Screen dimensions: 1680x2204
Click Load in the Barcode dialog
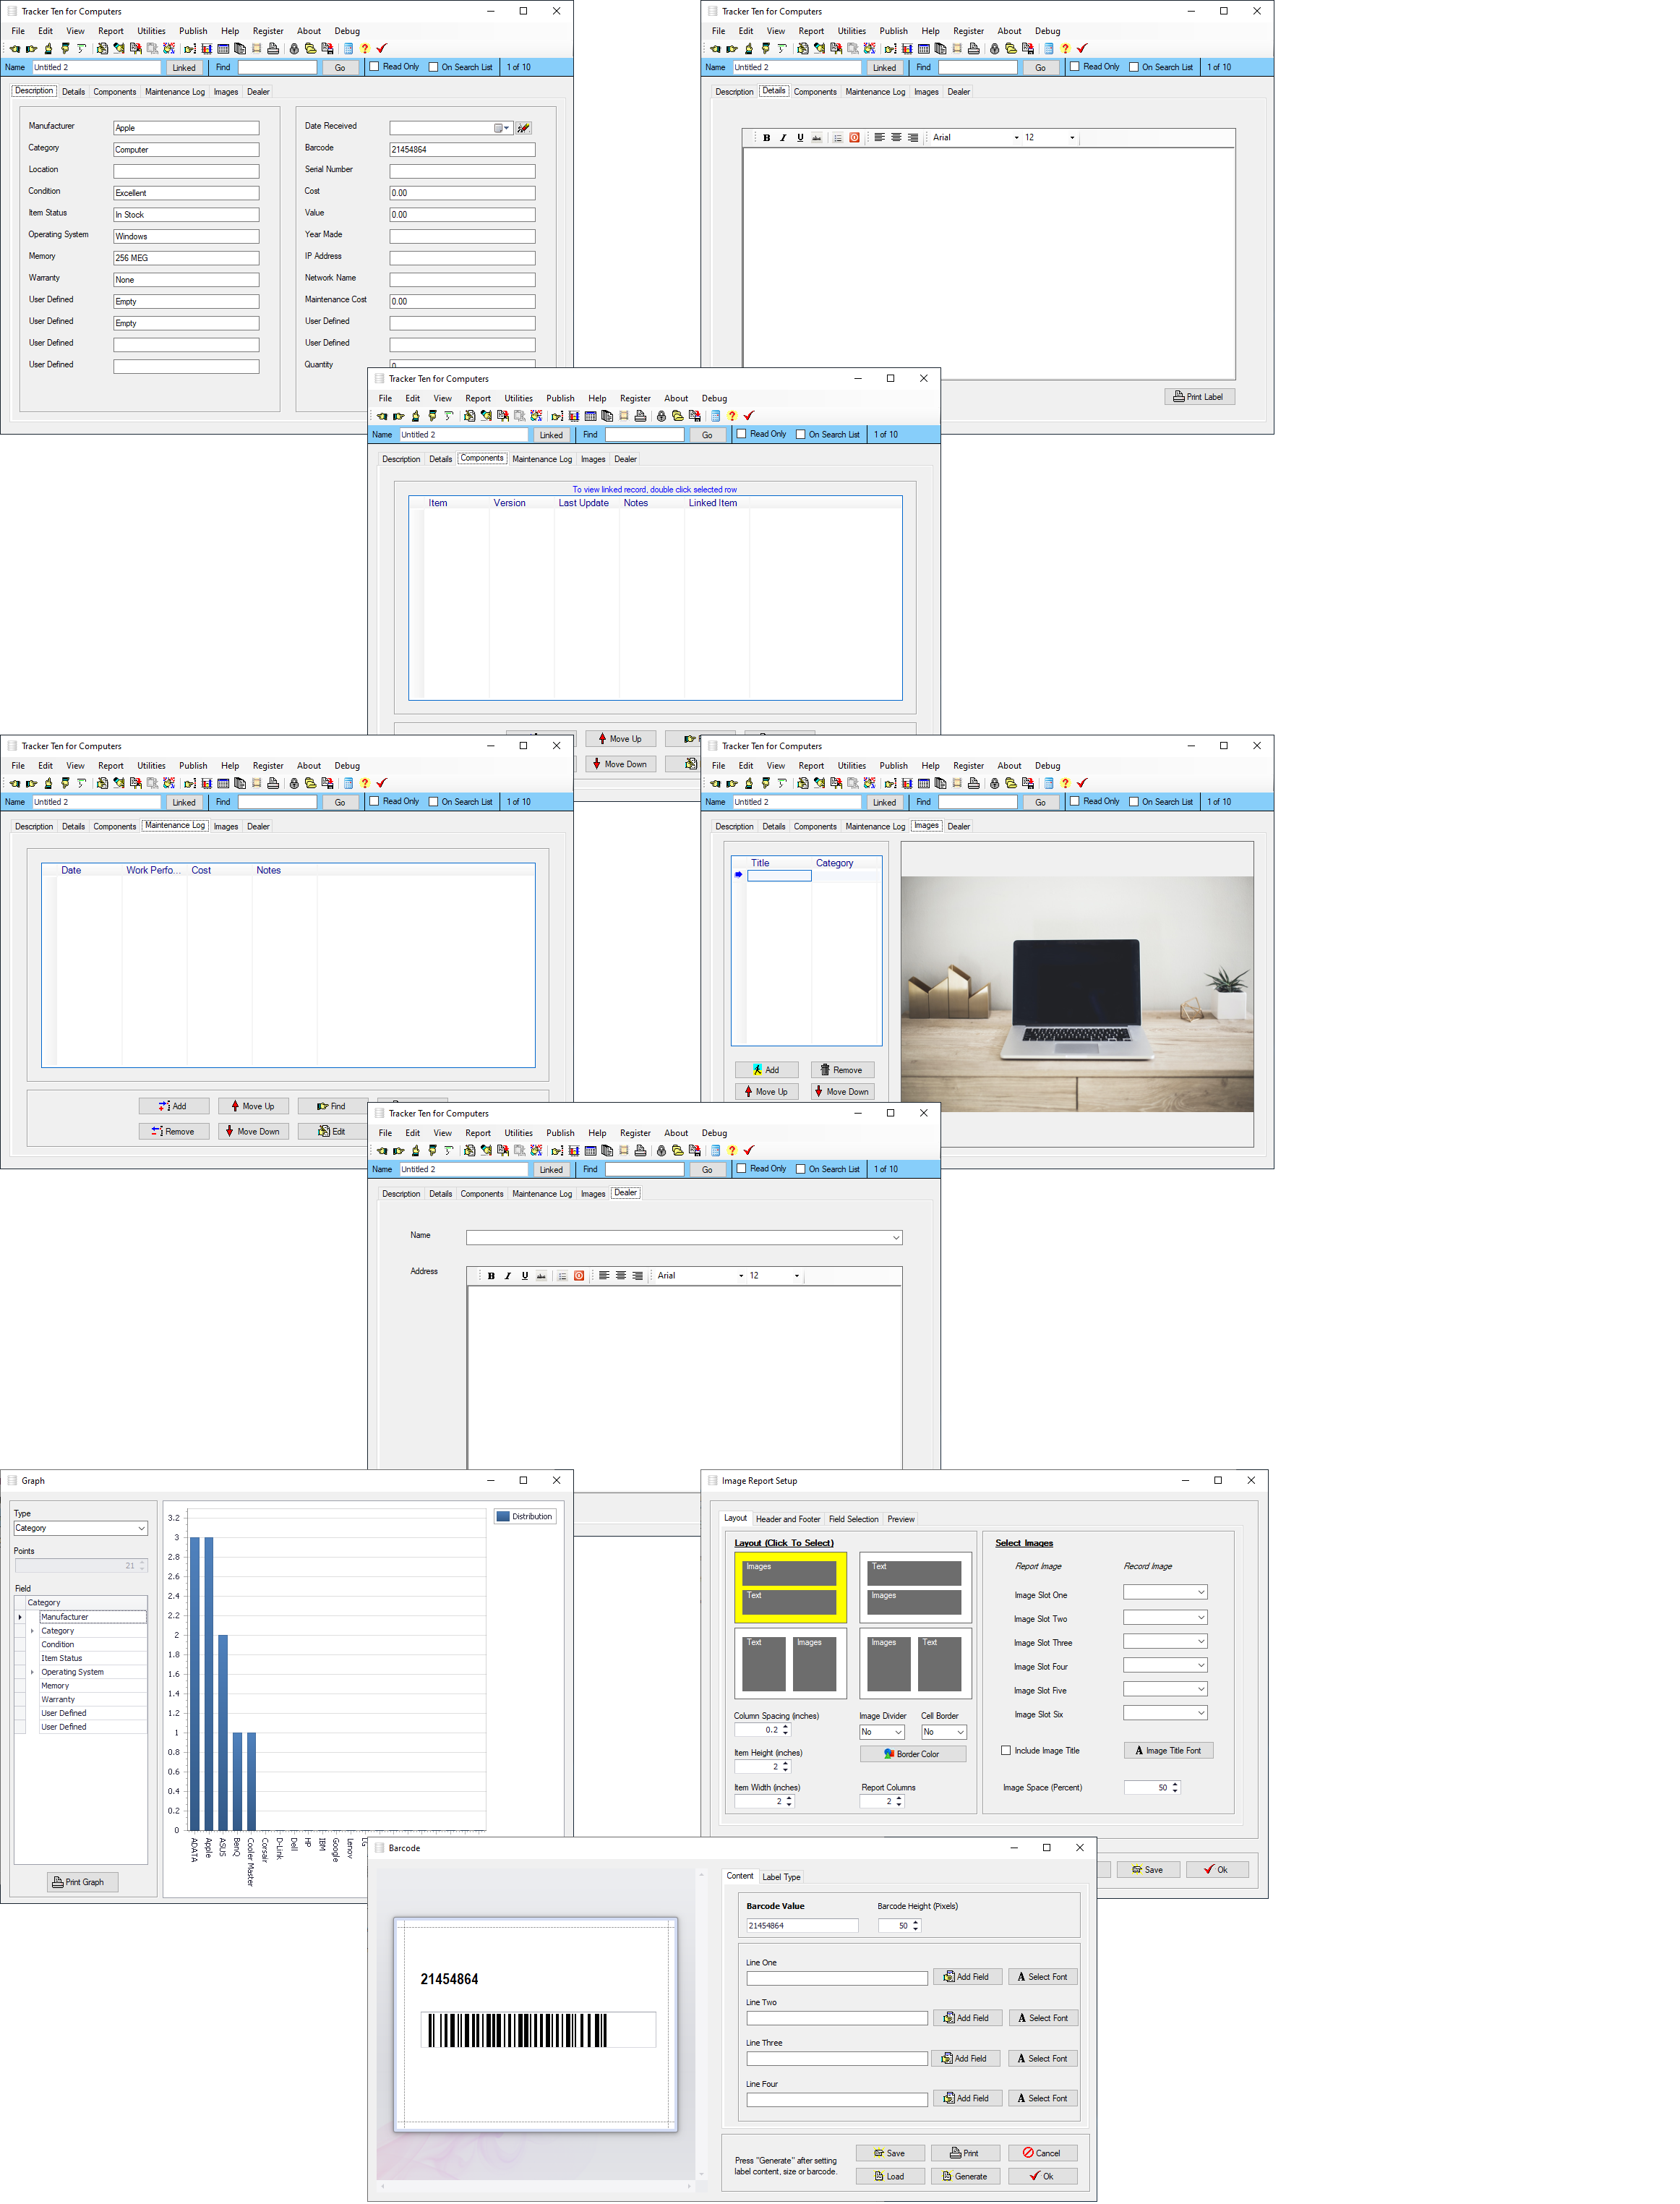889,2176
